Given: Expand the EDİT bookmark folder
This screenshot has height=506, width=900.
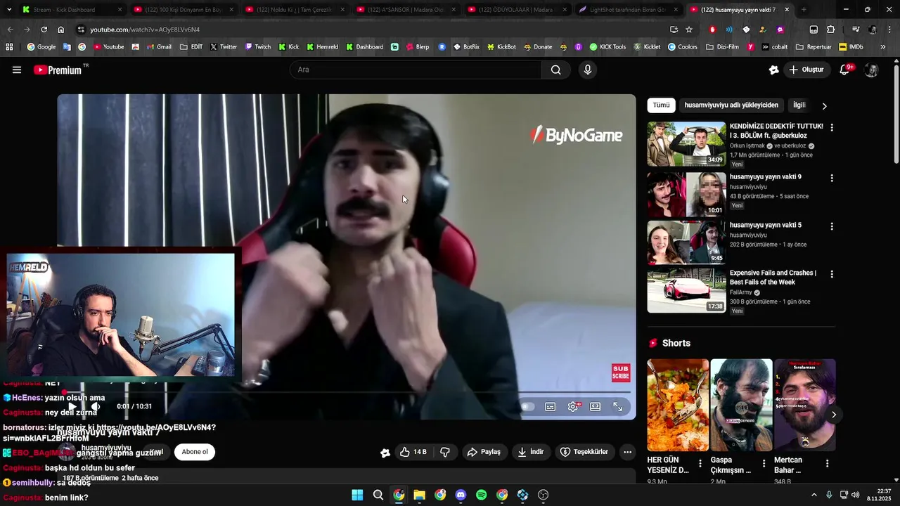Looking at the screenshot, I should pyautogui.click(x=191, y=47).
